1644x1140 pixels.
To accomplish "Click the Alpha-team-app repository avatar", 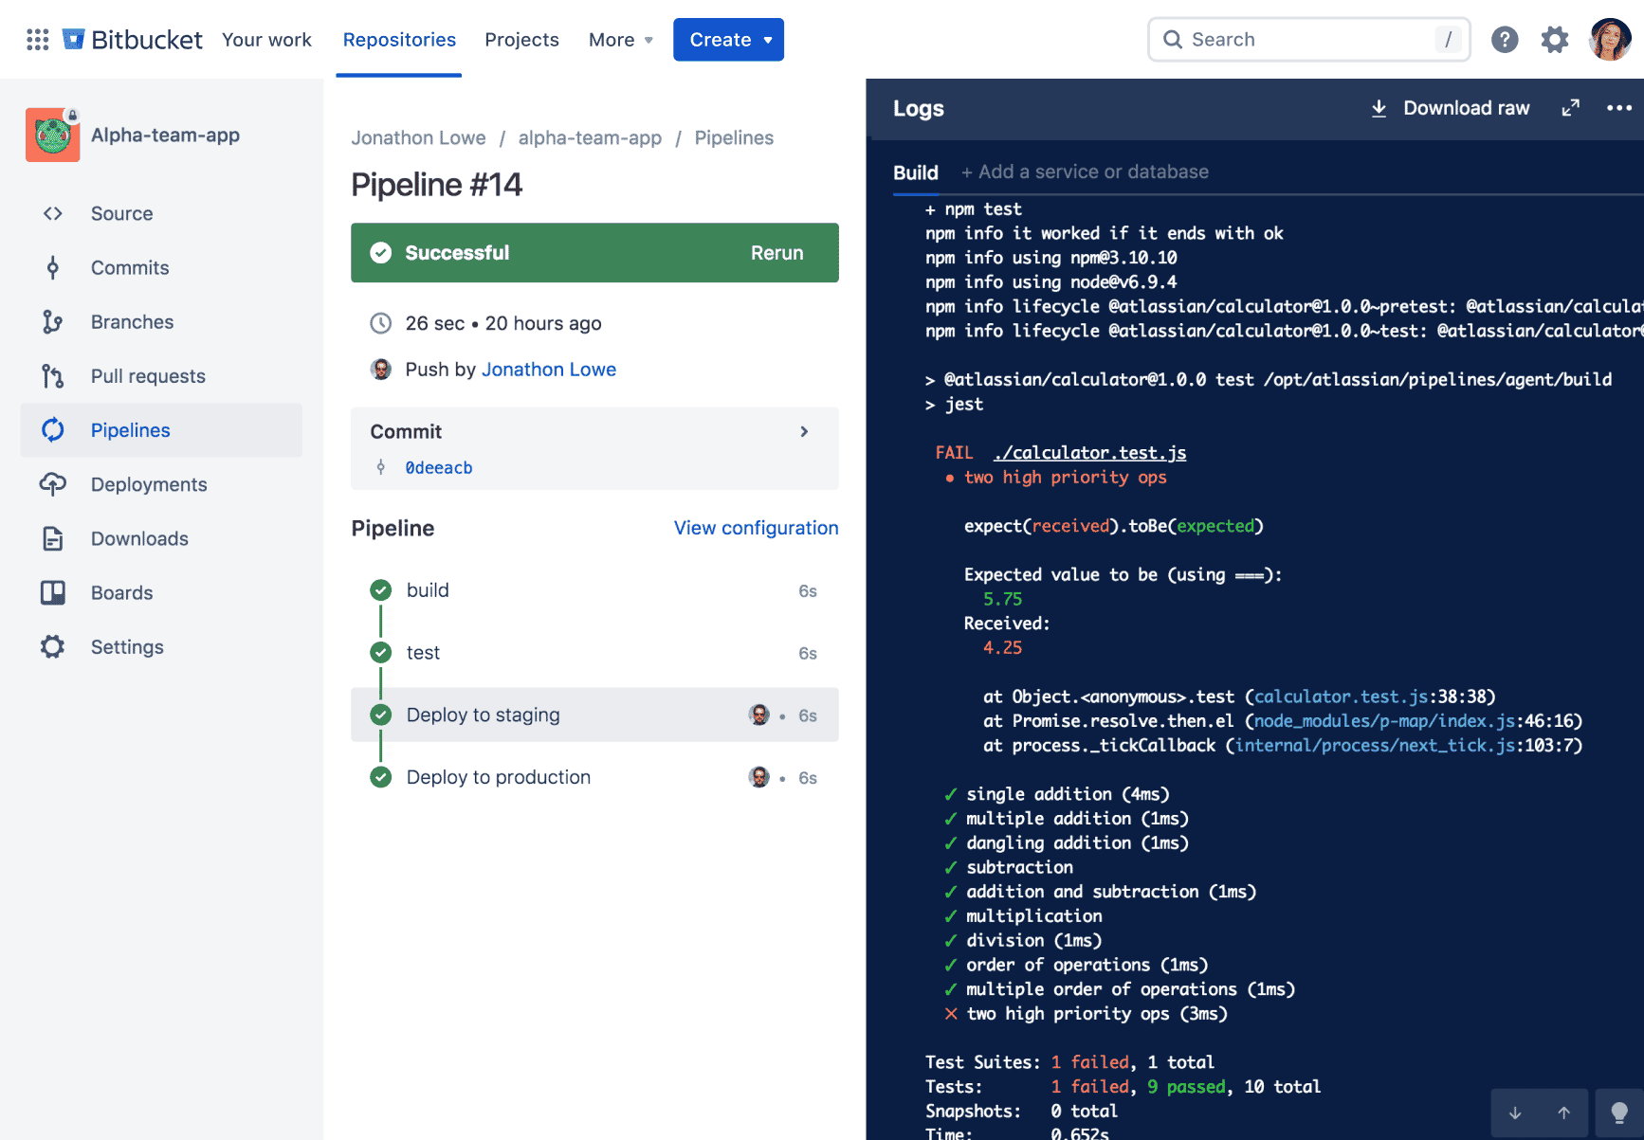I will click(x=53, y=135).
